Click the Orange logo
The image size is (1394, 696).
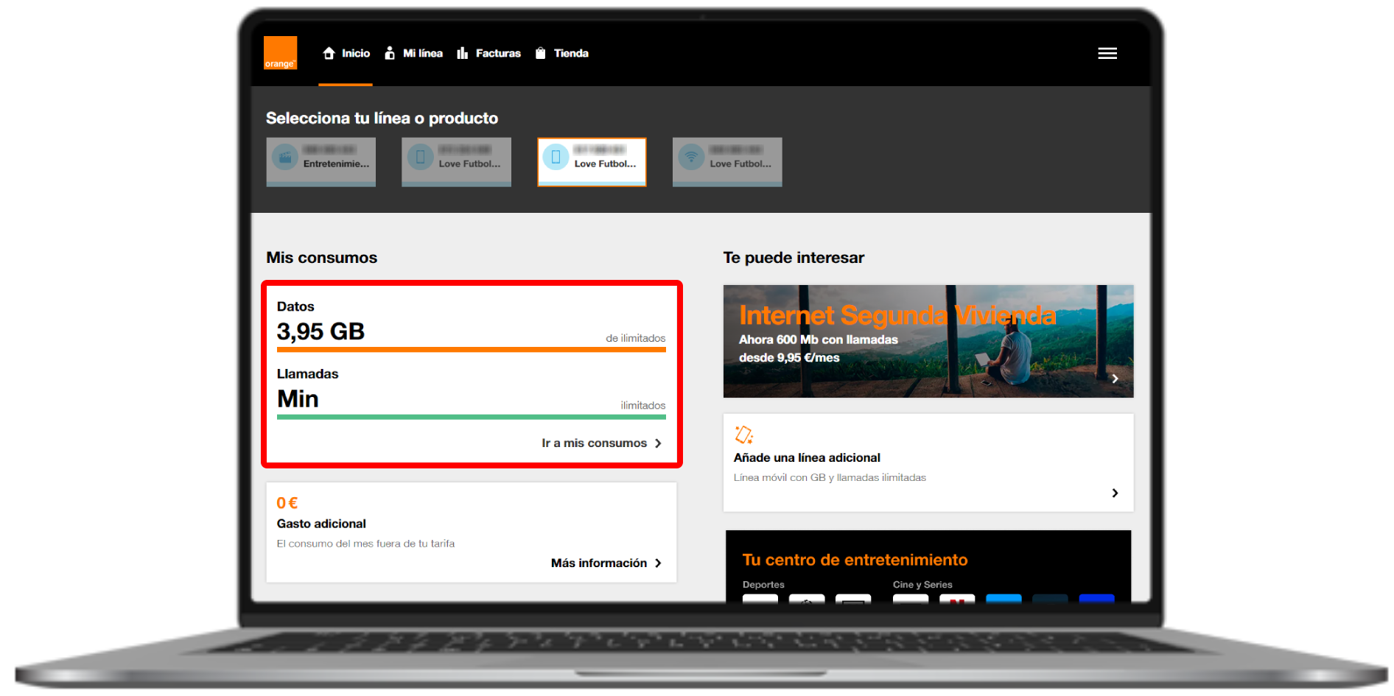tap(280, 53)
